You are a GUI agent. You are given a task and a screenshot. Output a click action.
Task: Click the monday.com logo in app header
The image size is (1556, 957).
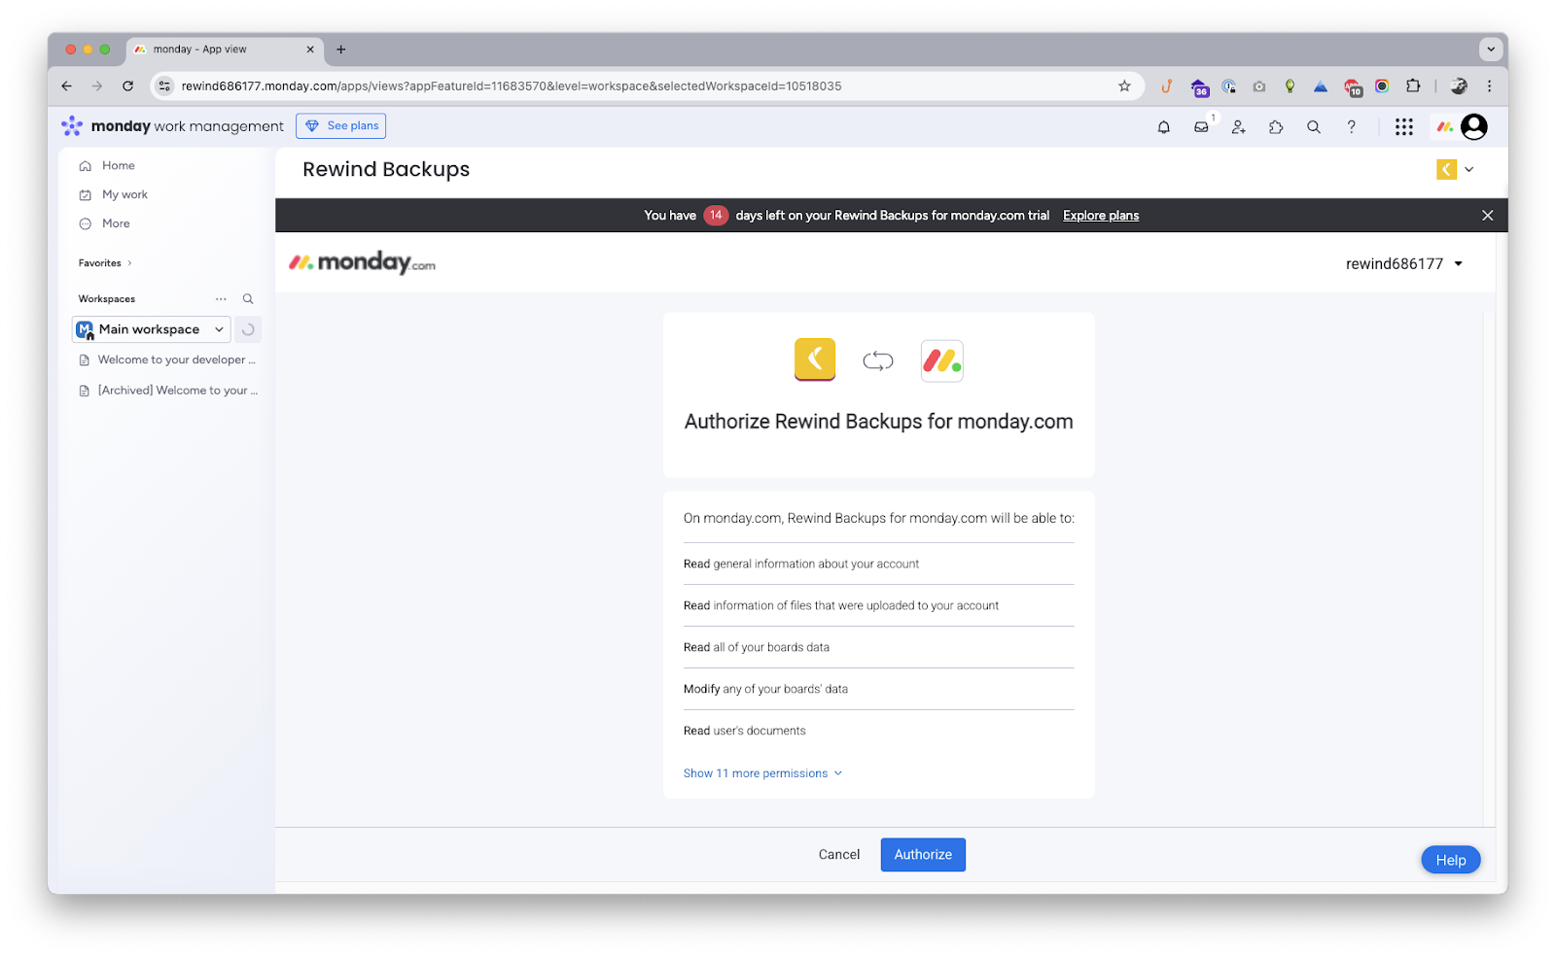pos(362,262)
